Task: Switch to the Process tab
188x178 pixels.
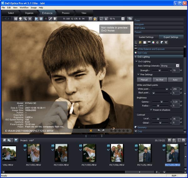Action: click(66, 13)
